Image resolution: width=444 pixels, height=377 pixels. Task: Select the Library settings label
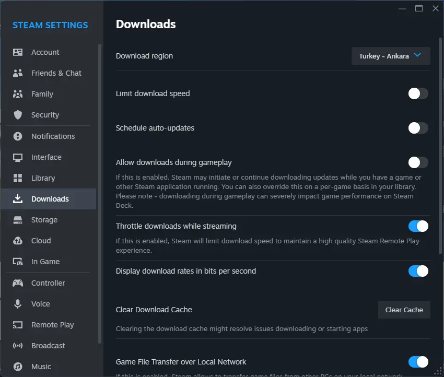[43, 178]
